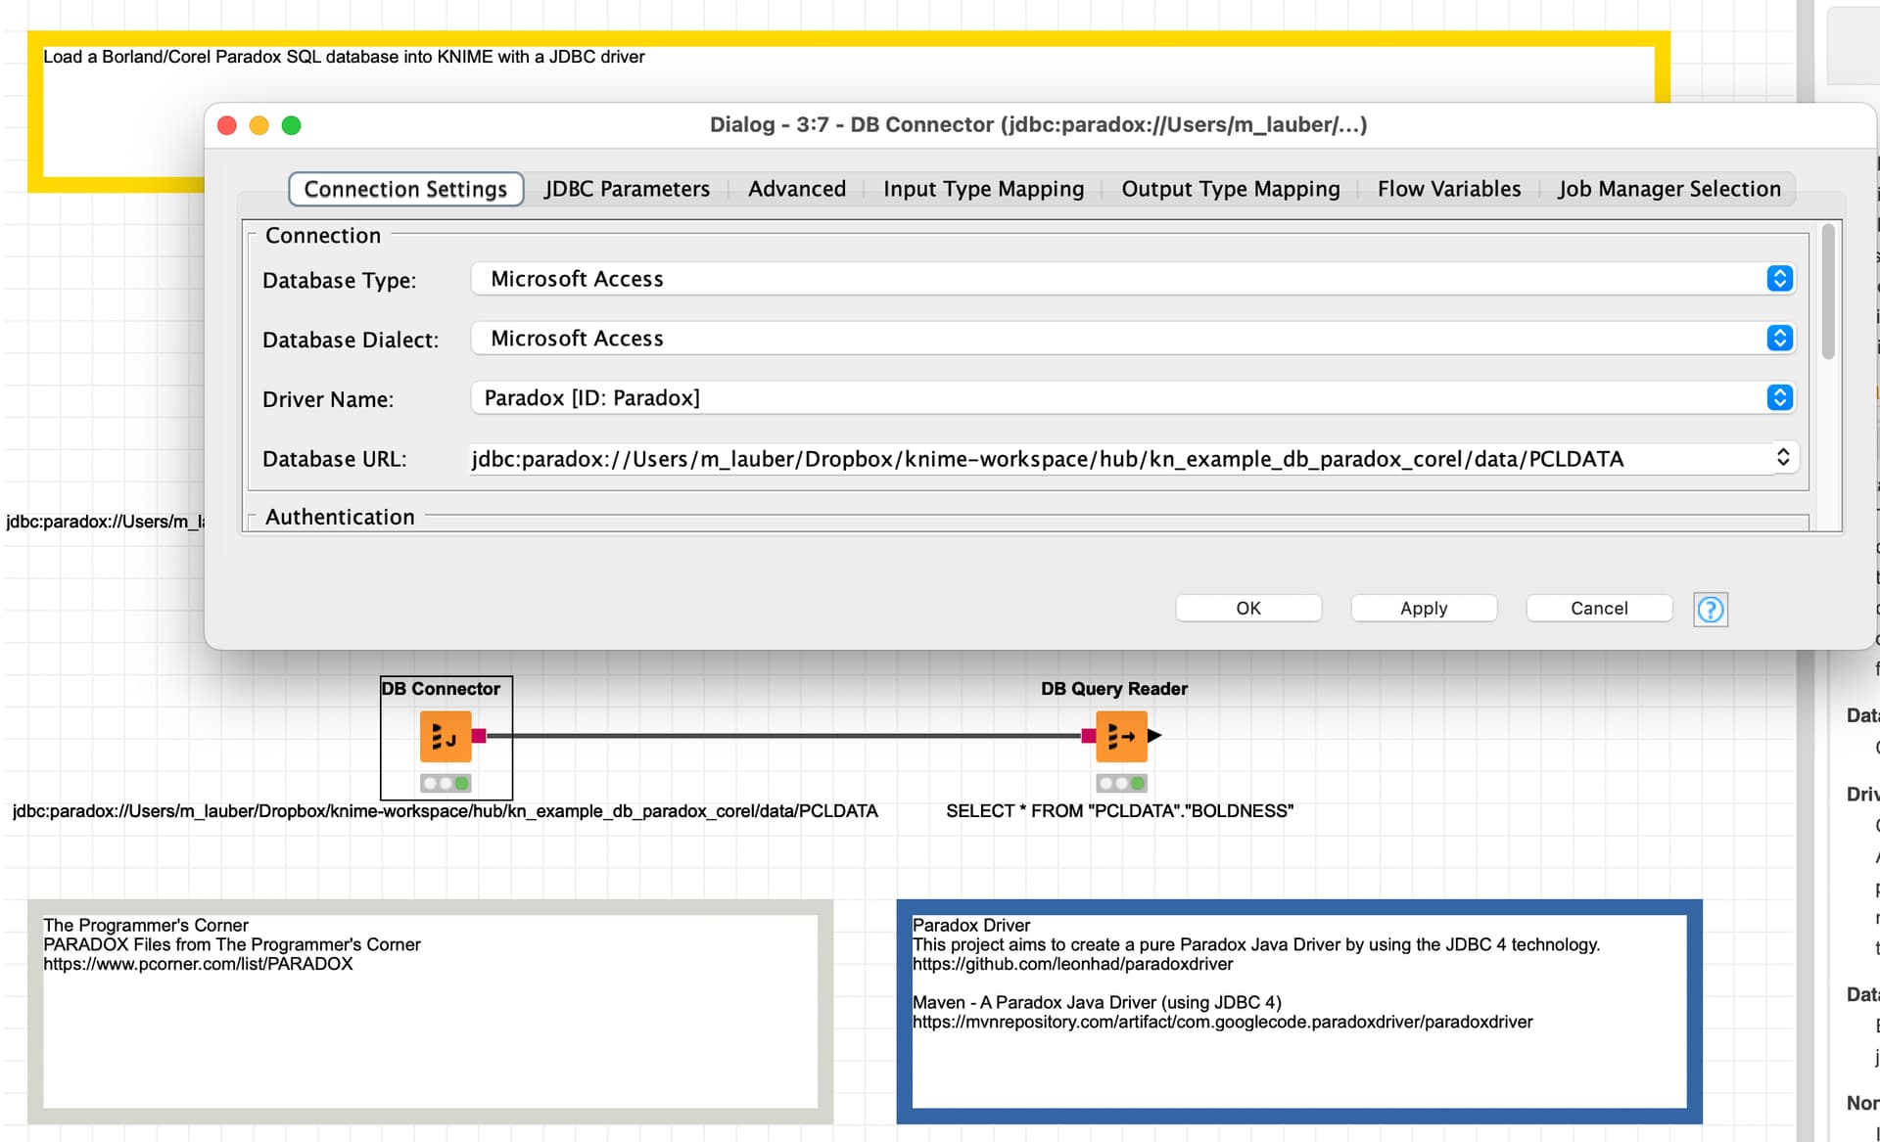Click the Apply button
Image resolution: width=1880 pixels, height=1142 pixels.
pos(1424,608)
